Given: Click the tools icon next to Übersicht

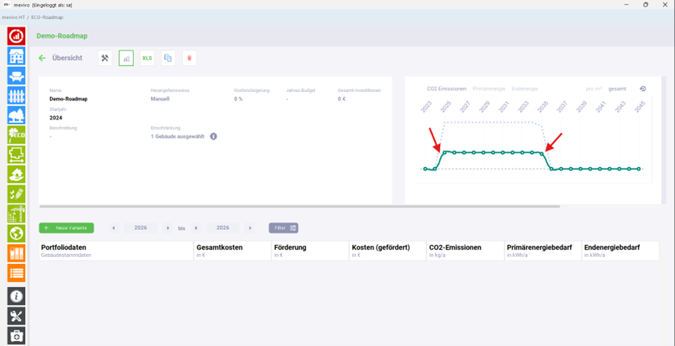Looking at the screenshot, I should tap(105, 58).
